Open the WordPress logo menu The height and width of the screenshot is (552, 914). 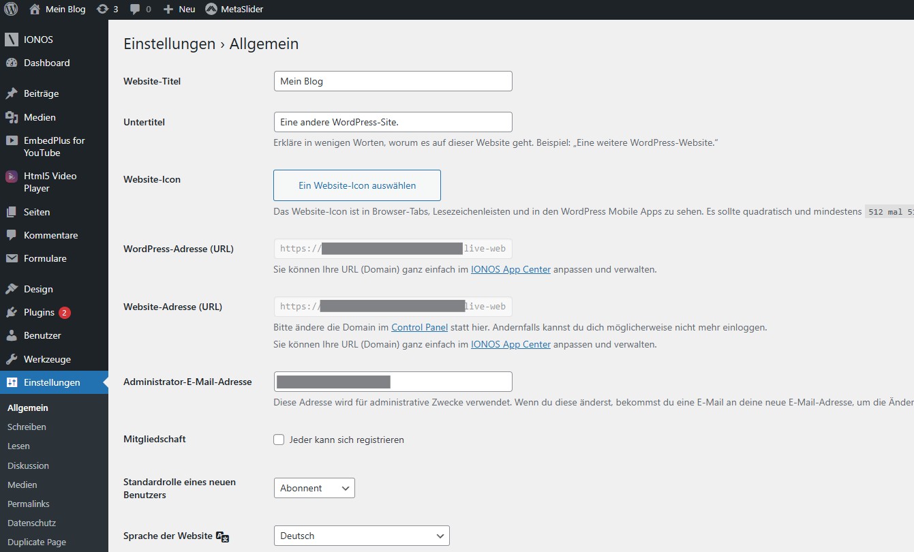click(x=11, y=9)
